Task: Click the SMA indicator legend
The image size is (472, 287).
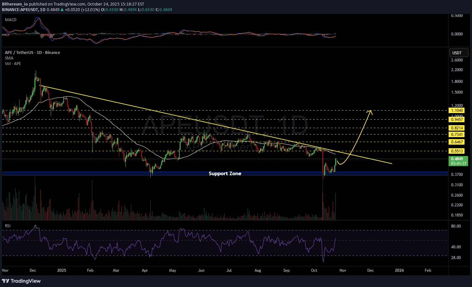Action: (x=9, y=58)
